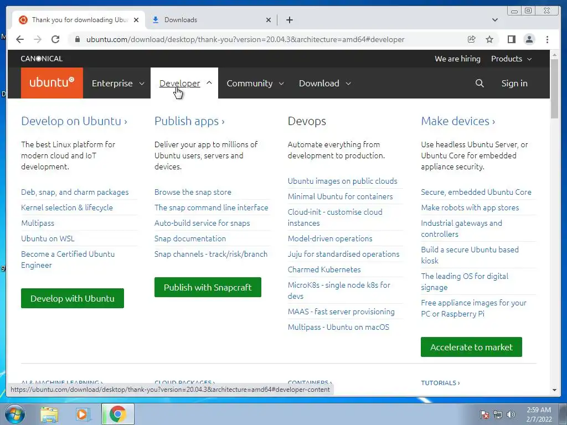
Task: Open MAAS - fast server provisioning link
Action: [x=341, y=312]
